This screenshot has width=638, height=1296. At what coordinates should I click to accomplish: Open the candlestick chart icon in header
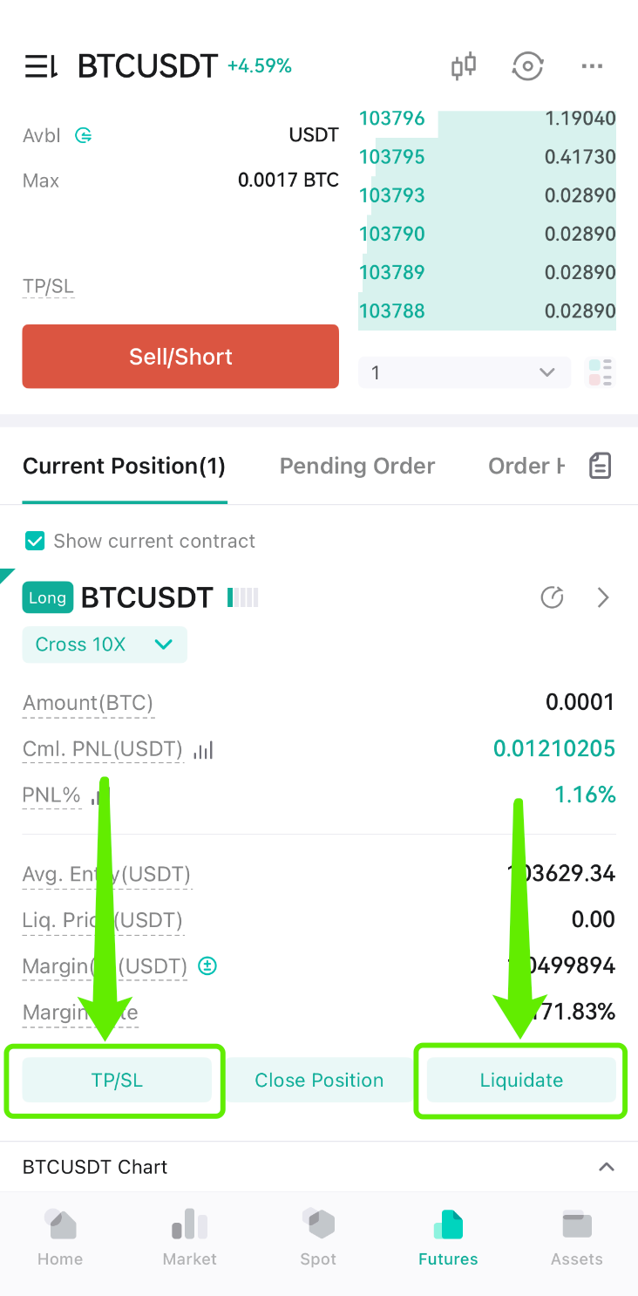(x=464, y=66)
